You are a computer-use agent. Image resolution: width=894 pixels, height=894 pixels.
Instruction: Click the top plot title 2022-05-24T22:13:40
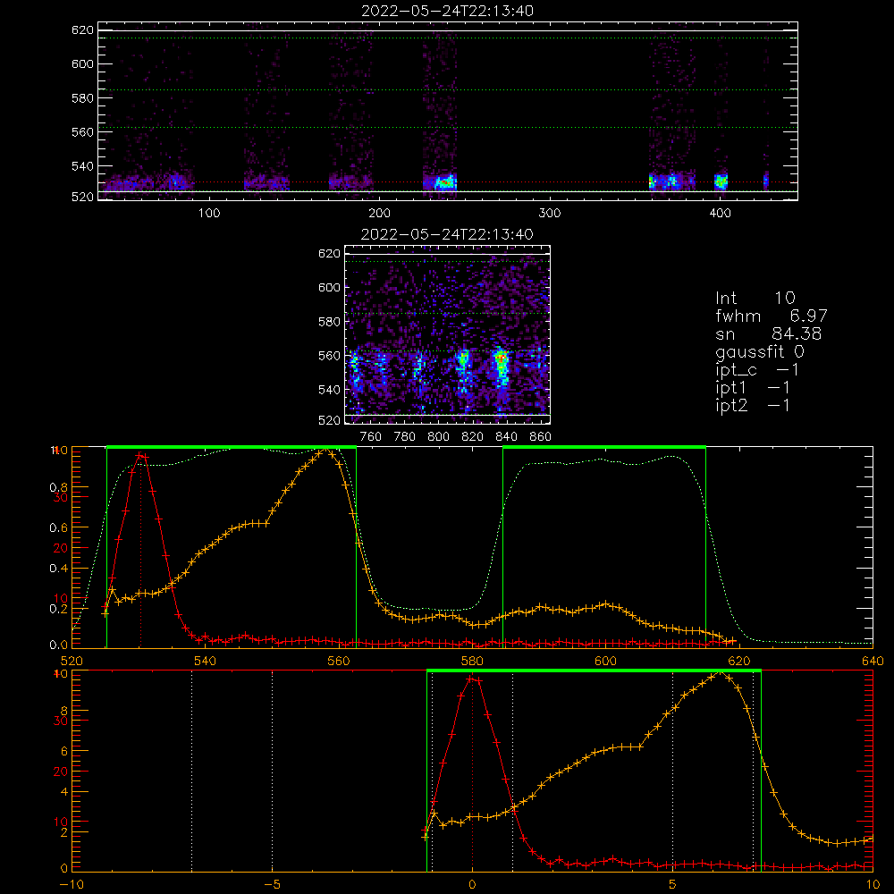[x=447, y=11]
